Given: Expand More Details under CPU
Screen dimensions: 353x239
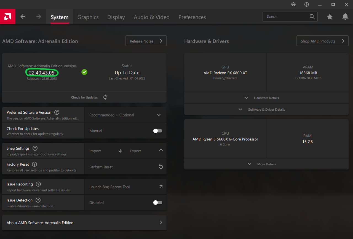Looking at the screenshot, I should coord(266,164).
